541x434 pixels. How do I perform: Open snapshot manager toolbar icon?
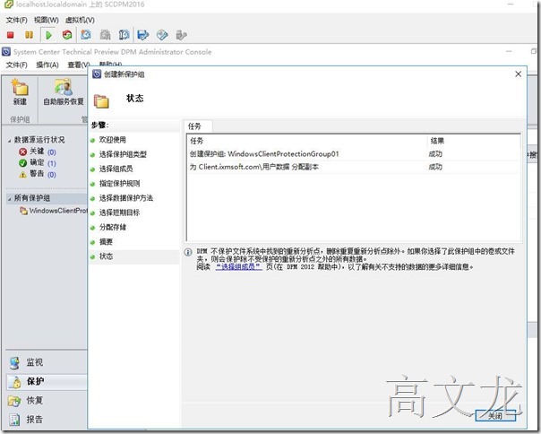124,35
